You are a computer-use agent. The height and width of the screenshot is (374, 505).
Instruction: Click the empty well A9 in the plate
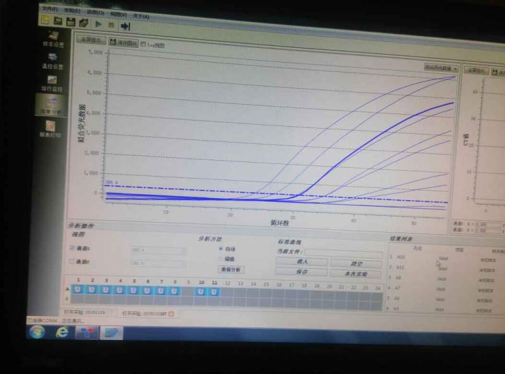point(187,291)
